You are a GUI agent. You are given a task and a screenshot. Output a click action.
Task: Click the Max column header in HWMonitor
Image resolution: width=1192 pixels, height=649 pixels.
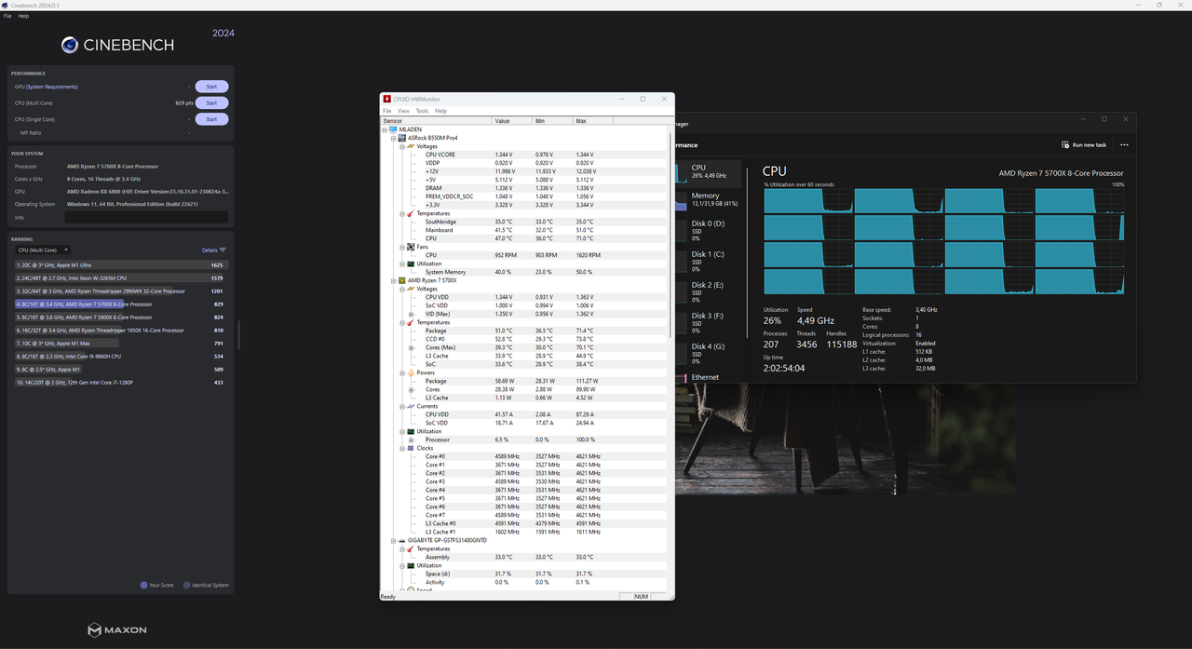tap(593, 121)
